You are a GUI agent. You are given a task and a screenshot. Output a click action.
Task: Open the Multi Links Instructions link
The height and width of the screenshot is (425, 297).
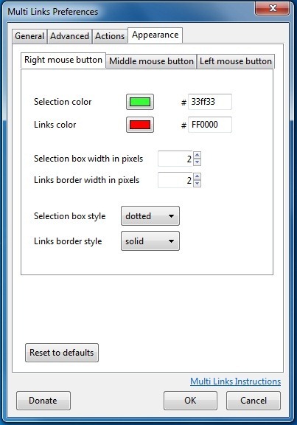[235, 381]
